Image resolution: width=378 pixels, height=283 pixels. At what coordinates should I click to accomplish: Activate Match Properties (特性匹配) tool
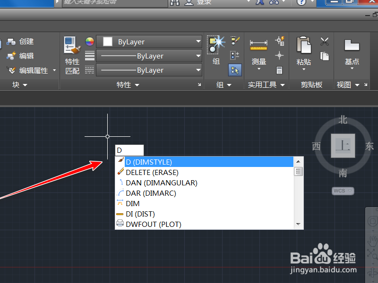pyautogui.click(x=72, y=55)
